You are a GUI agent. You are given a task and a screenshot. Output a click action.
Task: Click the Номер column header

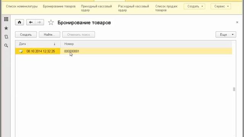pos(146,44)
